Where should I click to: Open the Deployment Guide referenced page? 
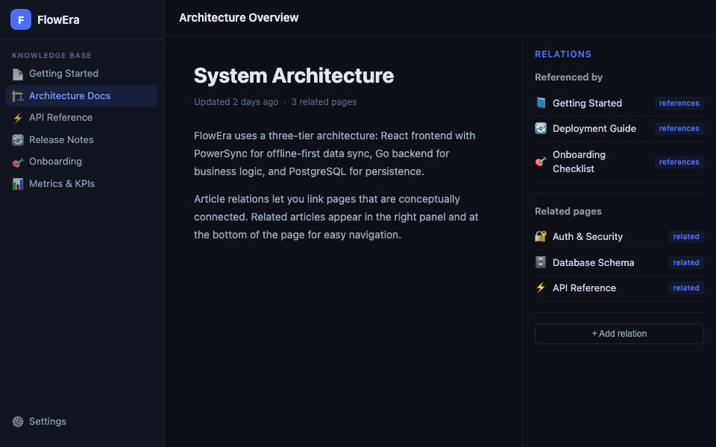594,129
